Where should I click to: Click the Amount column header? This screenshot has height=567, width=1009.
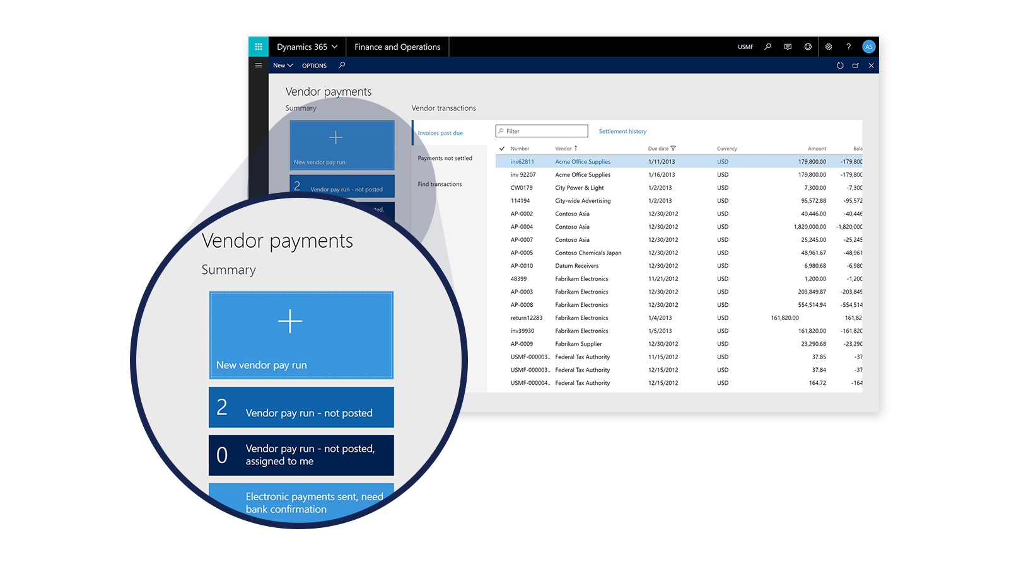[x=817, y=149]
